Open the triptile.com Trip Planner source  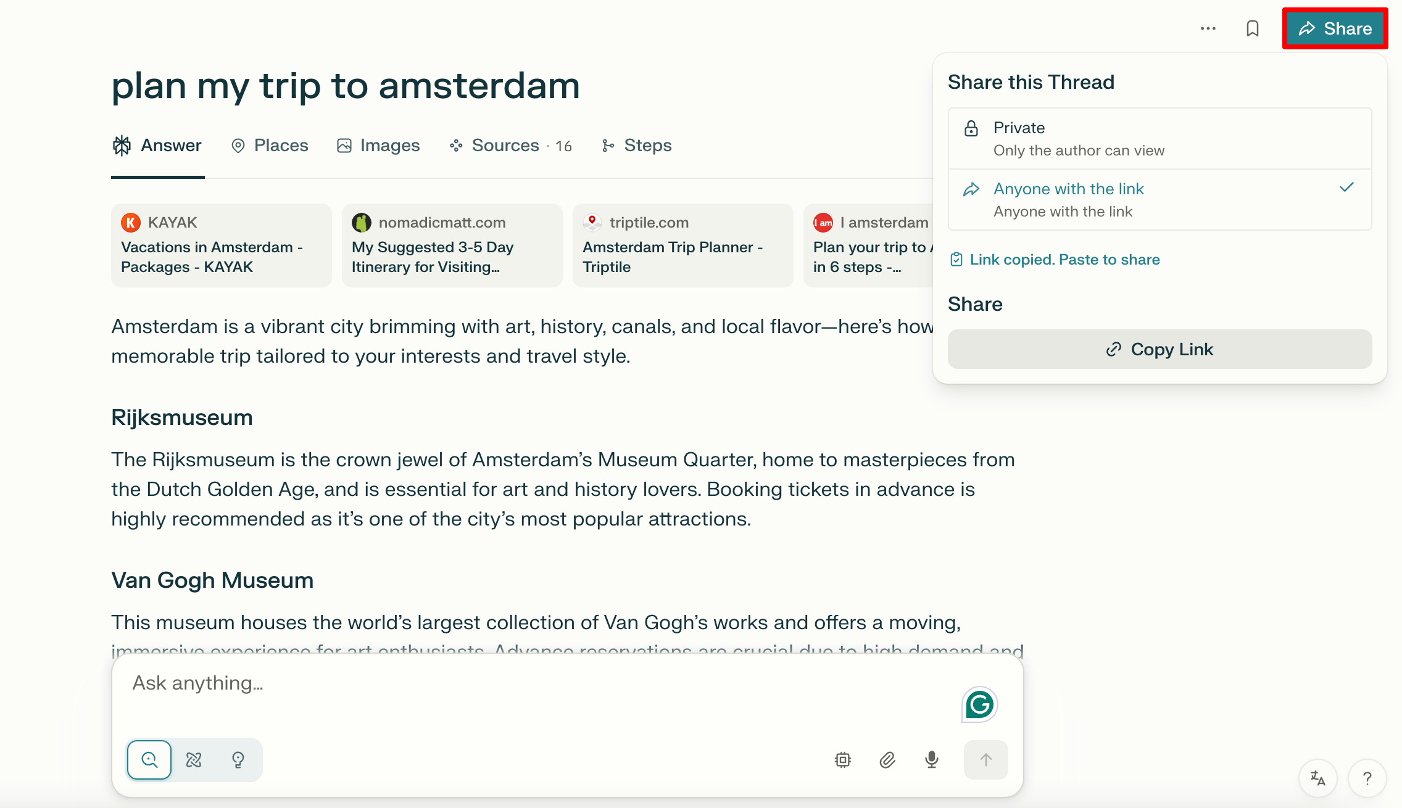click(x=683, y=245)
